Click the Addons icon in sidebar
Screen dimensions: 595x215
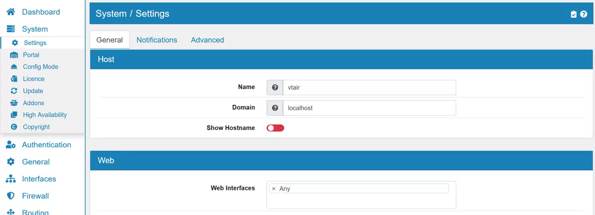[14, 103]
